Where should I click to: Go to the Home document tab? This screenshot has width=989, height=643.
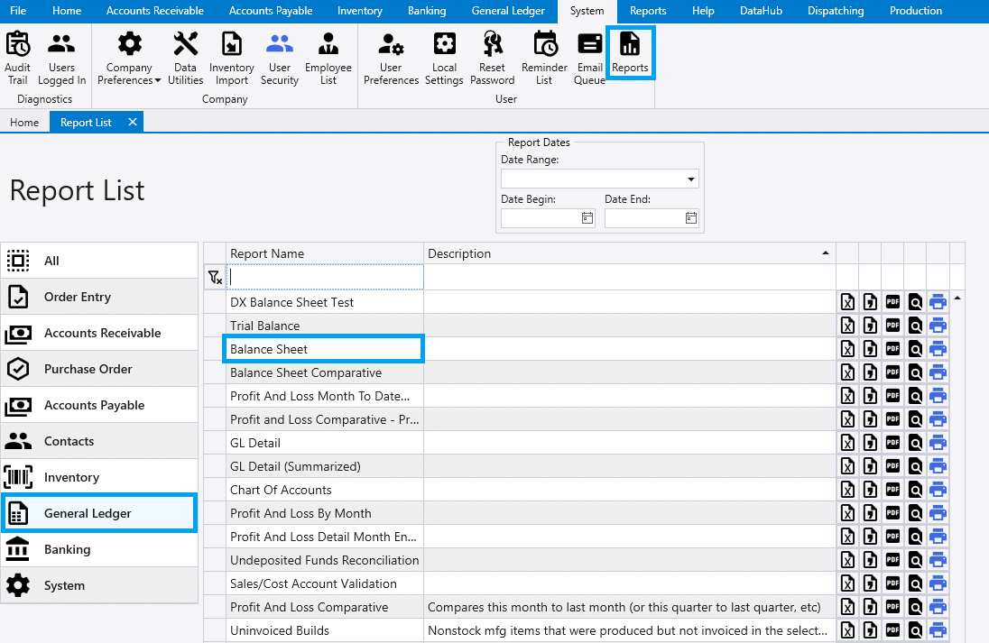[24, 123]
